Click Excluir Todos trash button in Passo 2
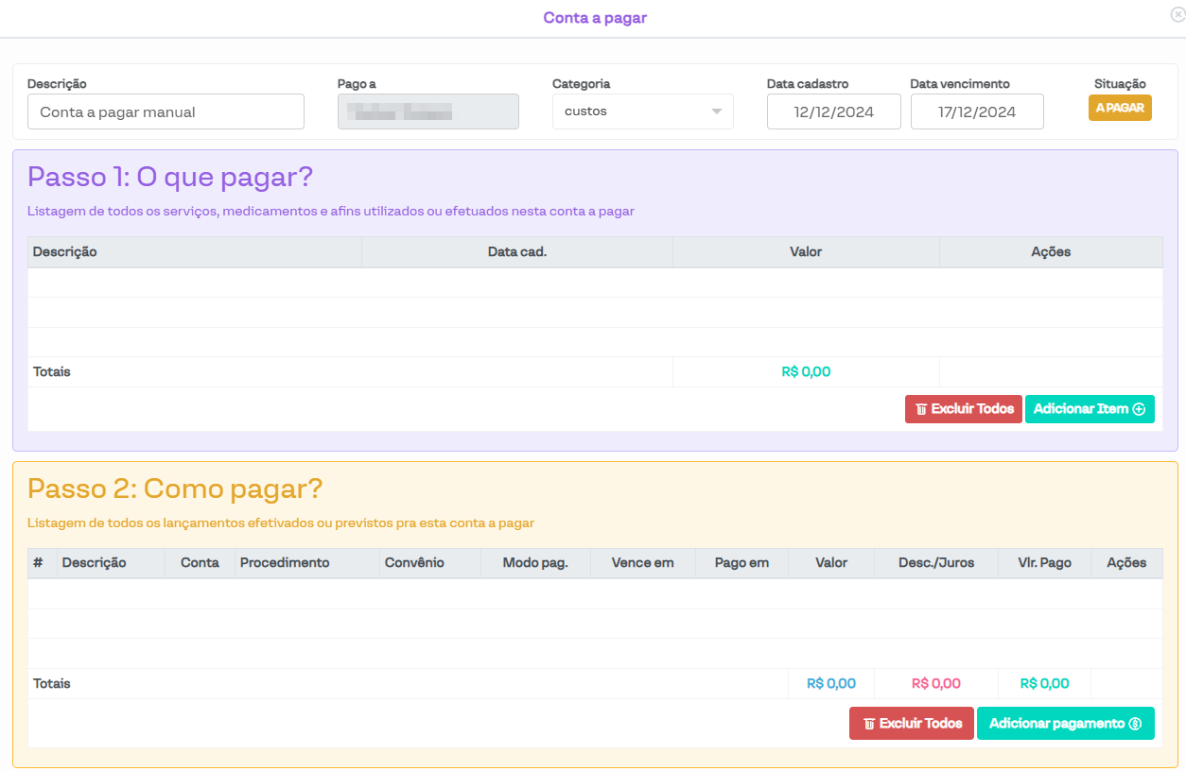Screen dimensions: 1186x771 coord(911,723)
